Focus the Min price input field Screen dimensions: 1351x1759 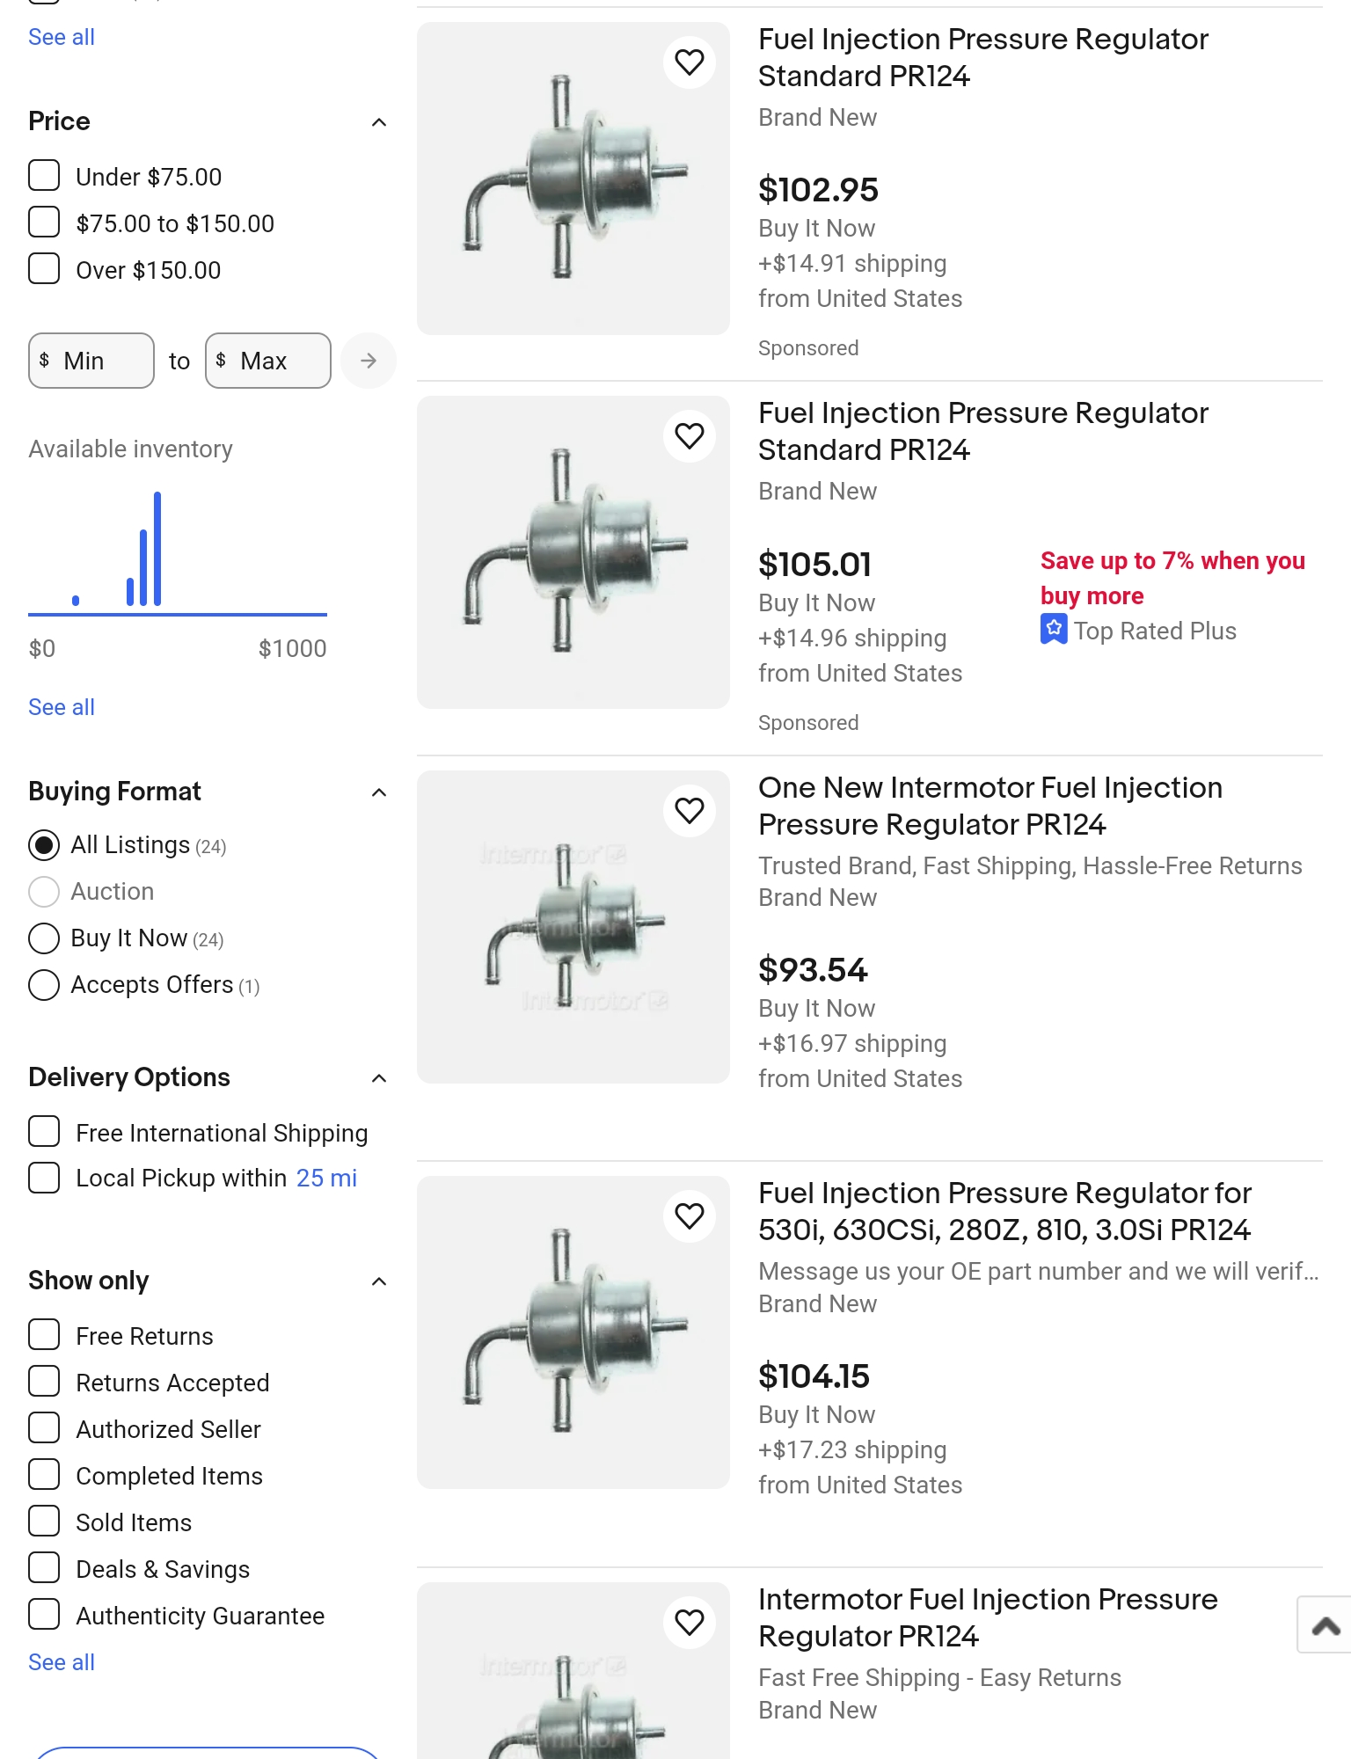point(91,361)
